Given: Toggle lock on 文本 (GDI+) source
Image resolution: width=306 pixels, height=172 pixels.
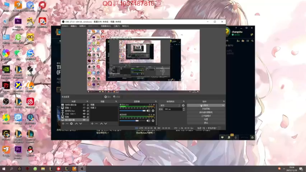Looking at the screenshot, I should click(88, 114).
